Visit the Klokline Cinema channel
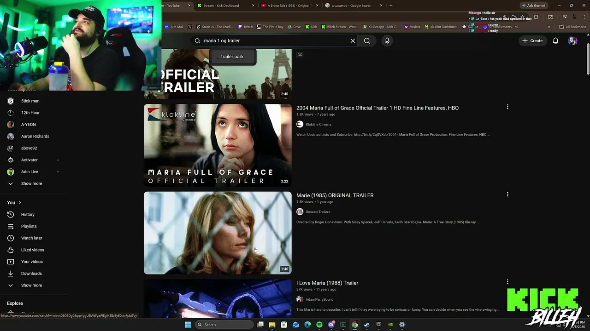The image size is (590, 331). [318, 124]
